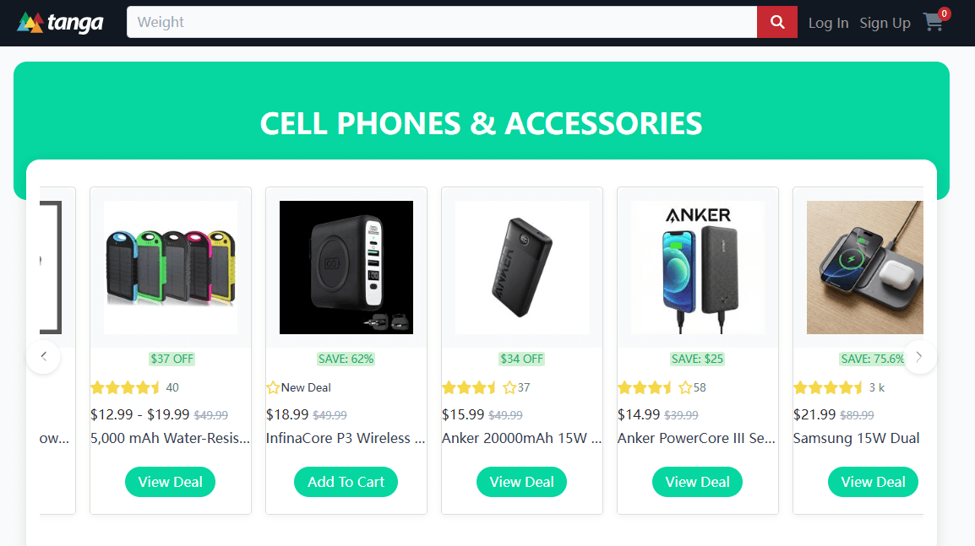The width and height of the screenshot is (975, 546).
Task: View Deal for 5,000 mAh Water-Resistant charger
Action: tap(170, 482)
